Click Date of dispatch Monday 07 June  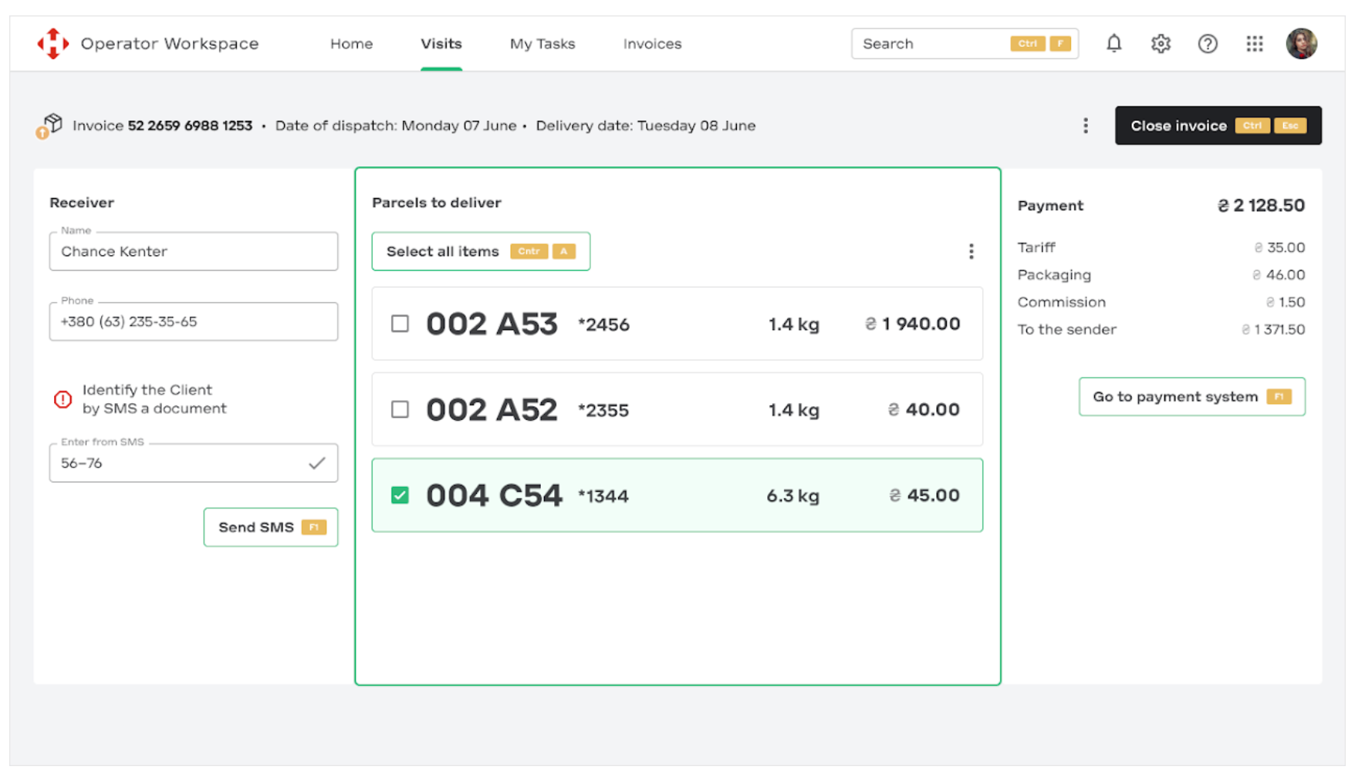click(396, 126)
